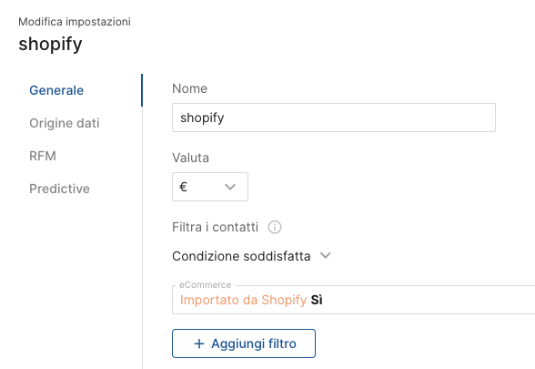
Task: Click the euro symbol in the currency selector
Action: [x=183, y=187]
